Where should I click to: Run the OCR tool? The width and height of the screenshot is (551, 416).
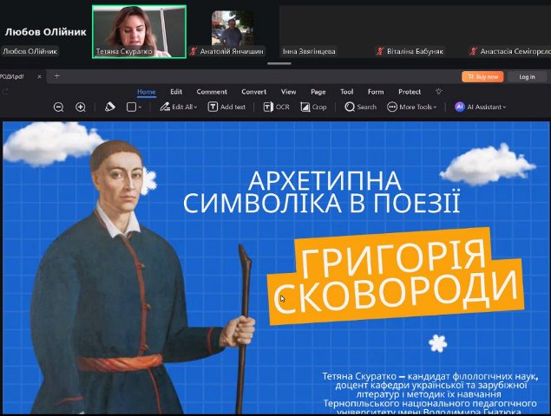[276, 107]
